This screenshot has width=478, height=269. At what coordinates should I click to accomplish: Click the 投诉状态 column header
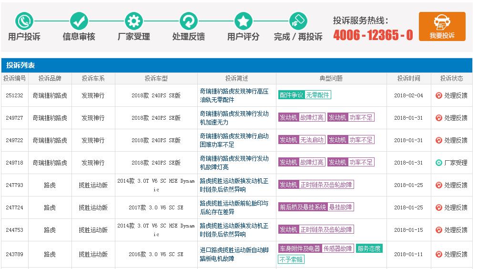point(451,78)
